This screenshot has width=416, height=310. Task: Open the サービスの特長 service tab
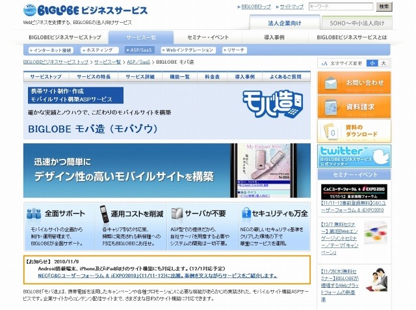[x=94, y=77]
